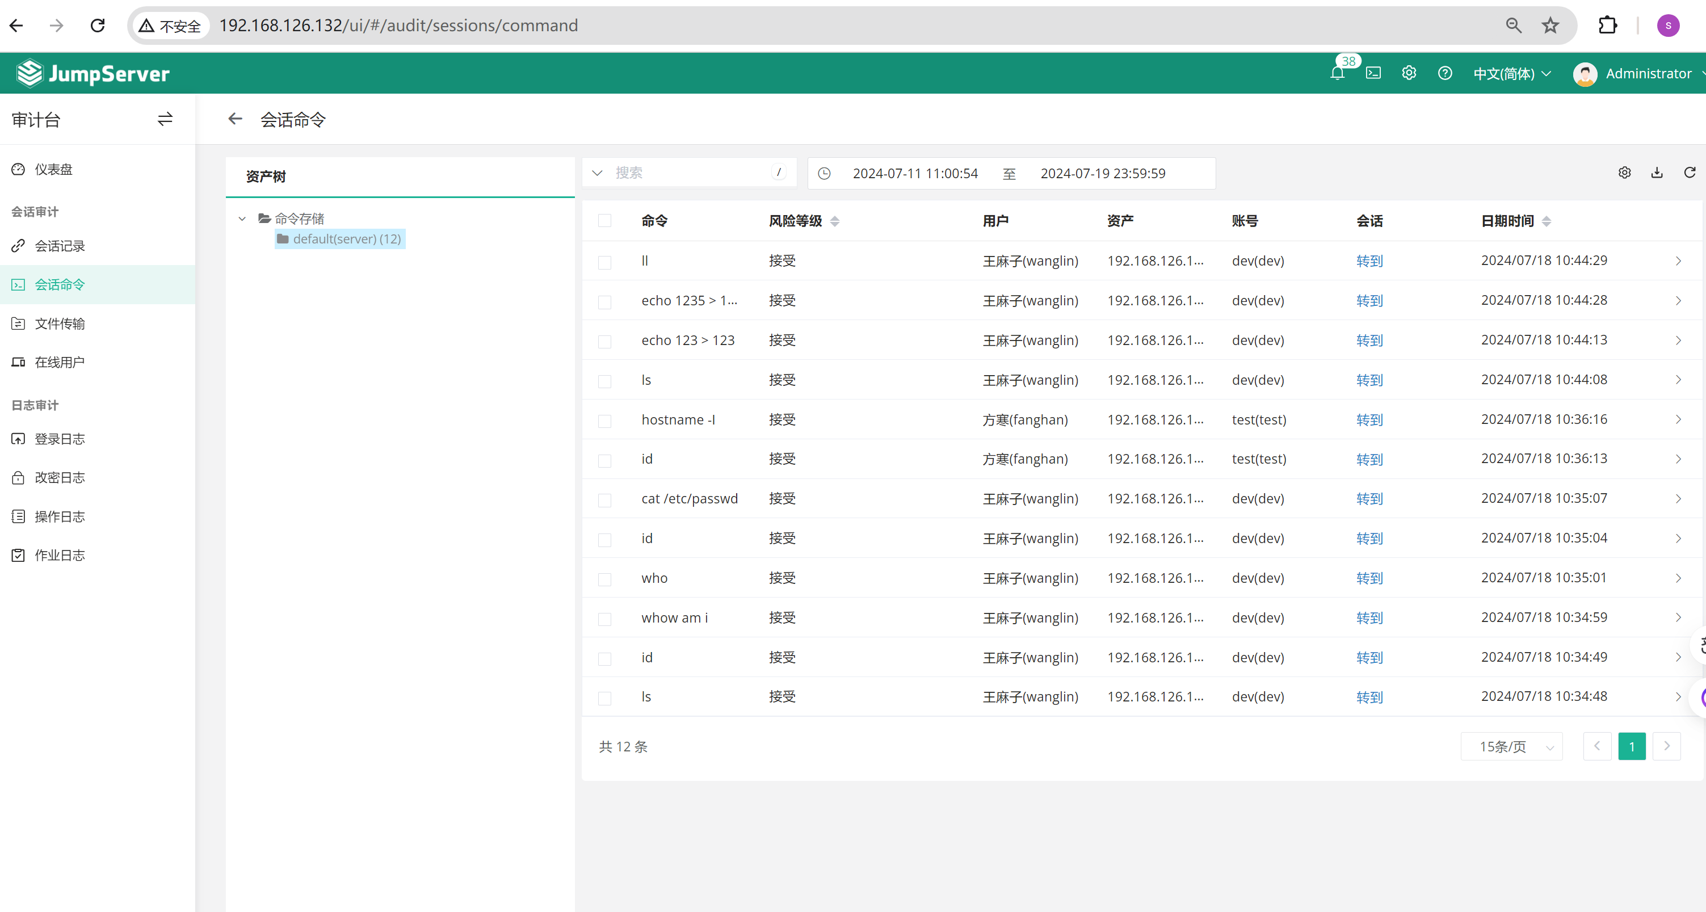
Task: Click the export download icon
Action: pos(1656,173)
